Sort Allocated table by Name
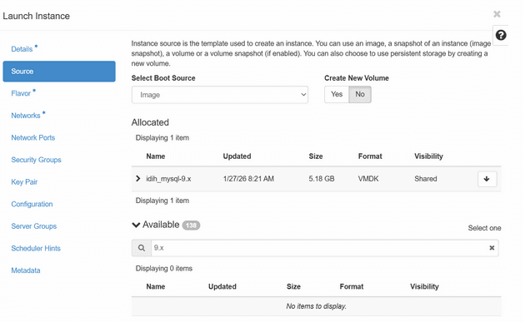The width and height of the screenshot is (530, 327). click(156, 156)
